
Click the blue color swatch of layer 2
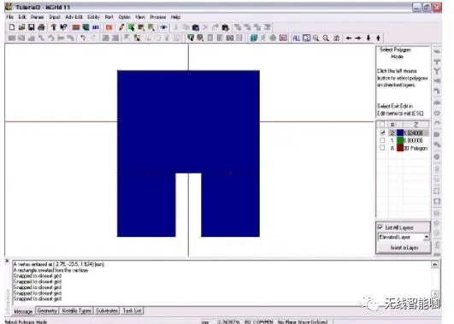[400, 133]
